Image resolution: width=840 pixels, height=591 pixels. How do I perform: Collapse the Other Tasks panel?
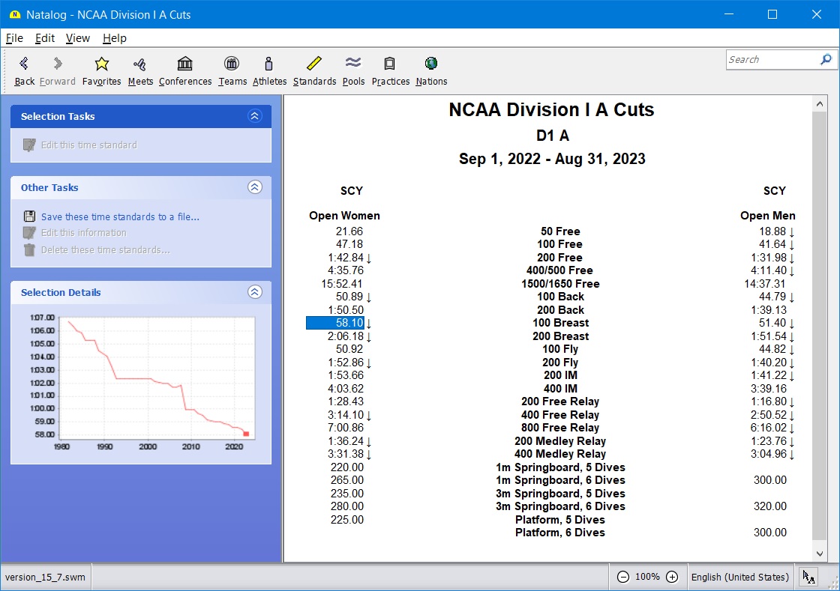tap(255, 187)
